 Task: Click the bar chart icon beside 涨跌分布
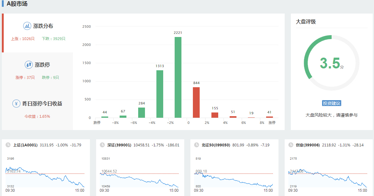pos(27,26)
